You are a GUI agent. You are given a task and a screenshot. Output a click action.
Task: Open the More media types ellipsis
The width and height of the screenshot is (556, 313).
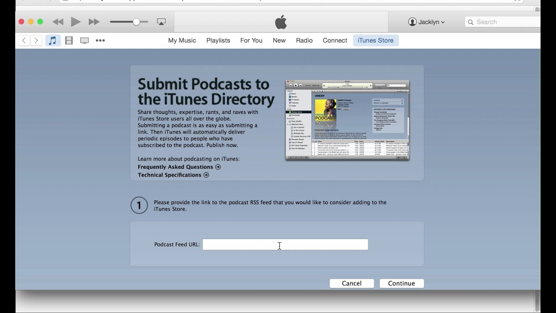[100, 40]
